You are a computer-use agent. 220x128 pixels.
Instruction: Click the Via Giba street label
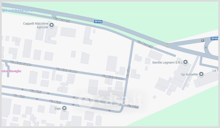pyautogui.click(x=128, y=72)
